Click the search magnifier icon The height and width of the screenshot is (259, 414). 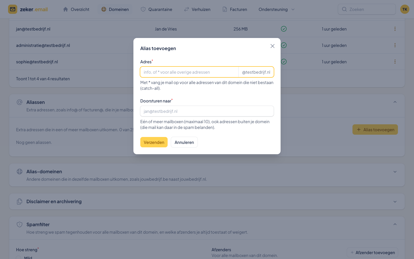pos(344,9)
